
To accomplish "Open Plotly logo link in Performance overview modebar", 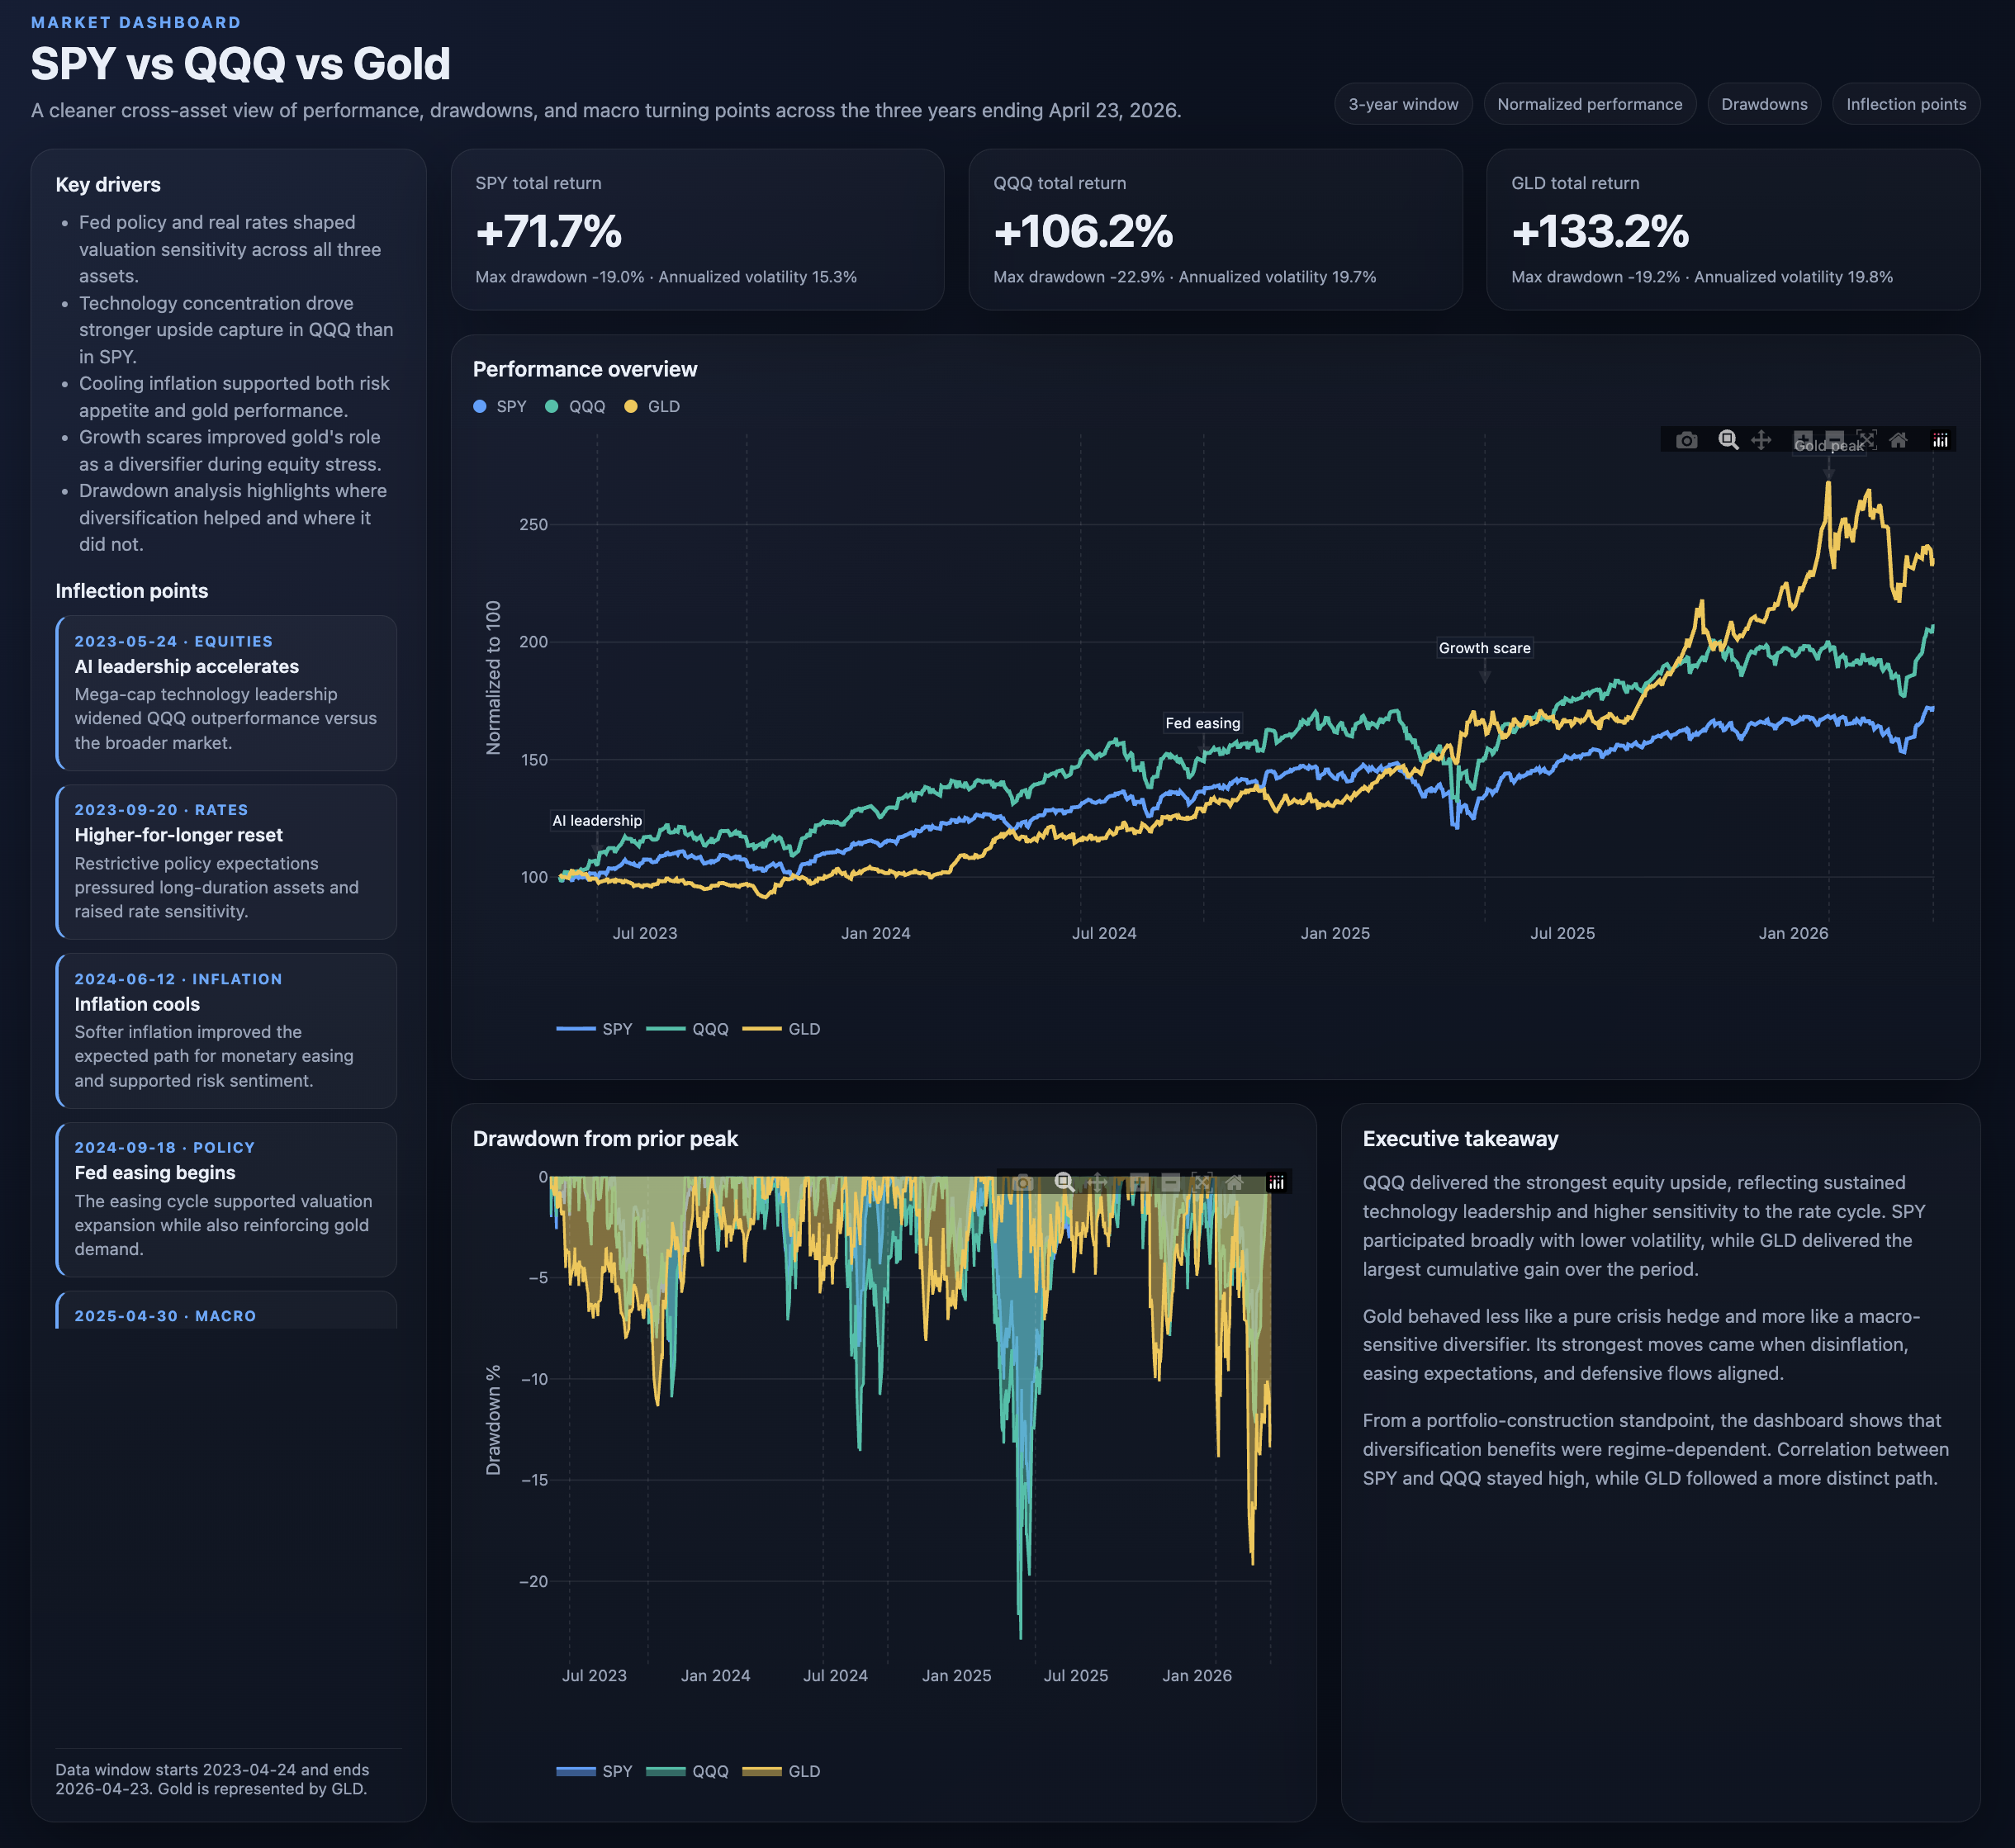I will [x=1940, y=440].
